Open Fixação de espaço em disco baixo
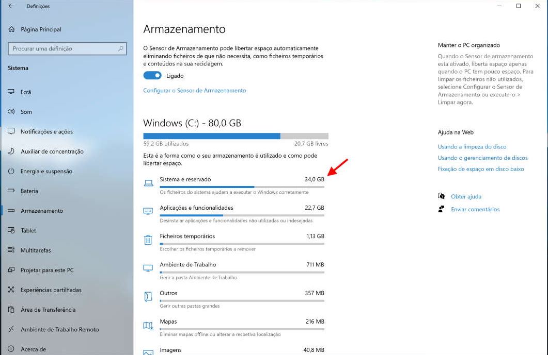The width and height of the screenshot is (548, 355). [481, 169]
